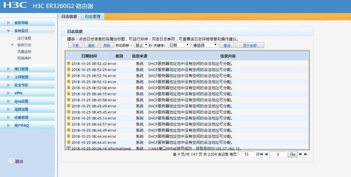Open the 请选择 dropdown

point(205,45)
